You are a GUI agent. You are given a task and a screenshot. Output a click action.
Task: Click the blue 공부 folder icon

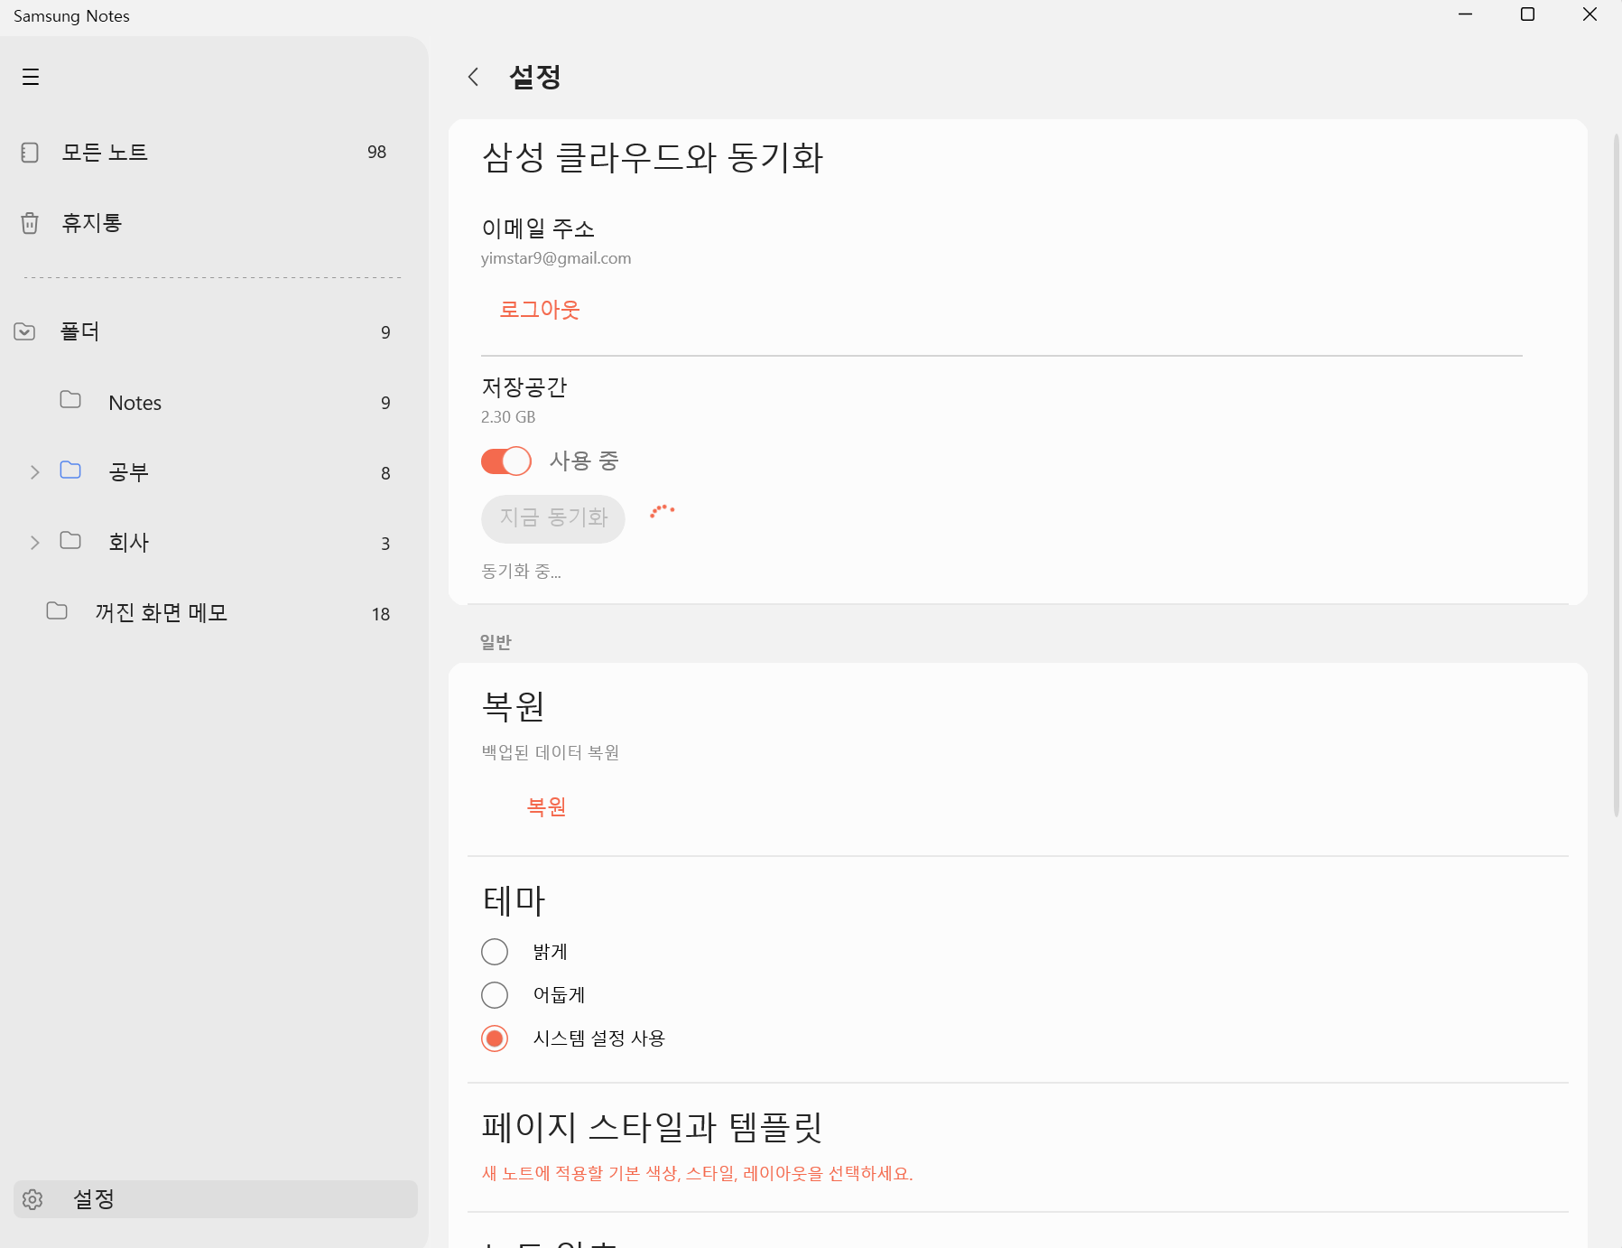coord(70,470)
